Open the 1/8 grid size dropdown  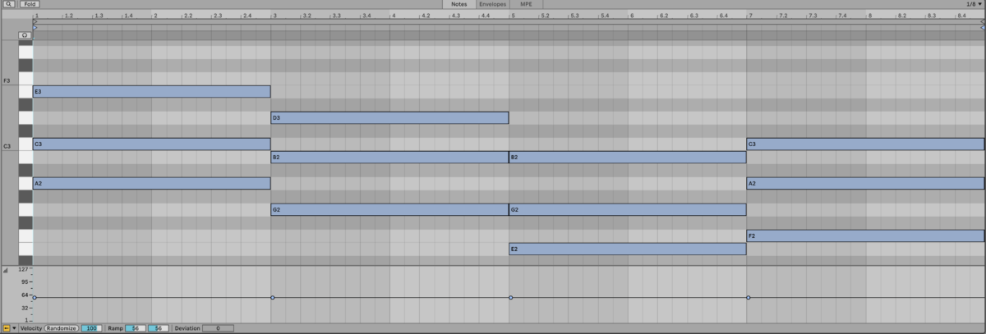[974, 4]
